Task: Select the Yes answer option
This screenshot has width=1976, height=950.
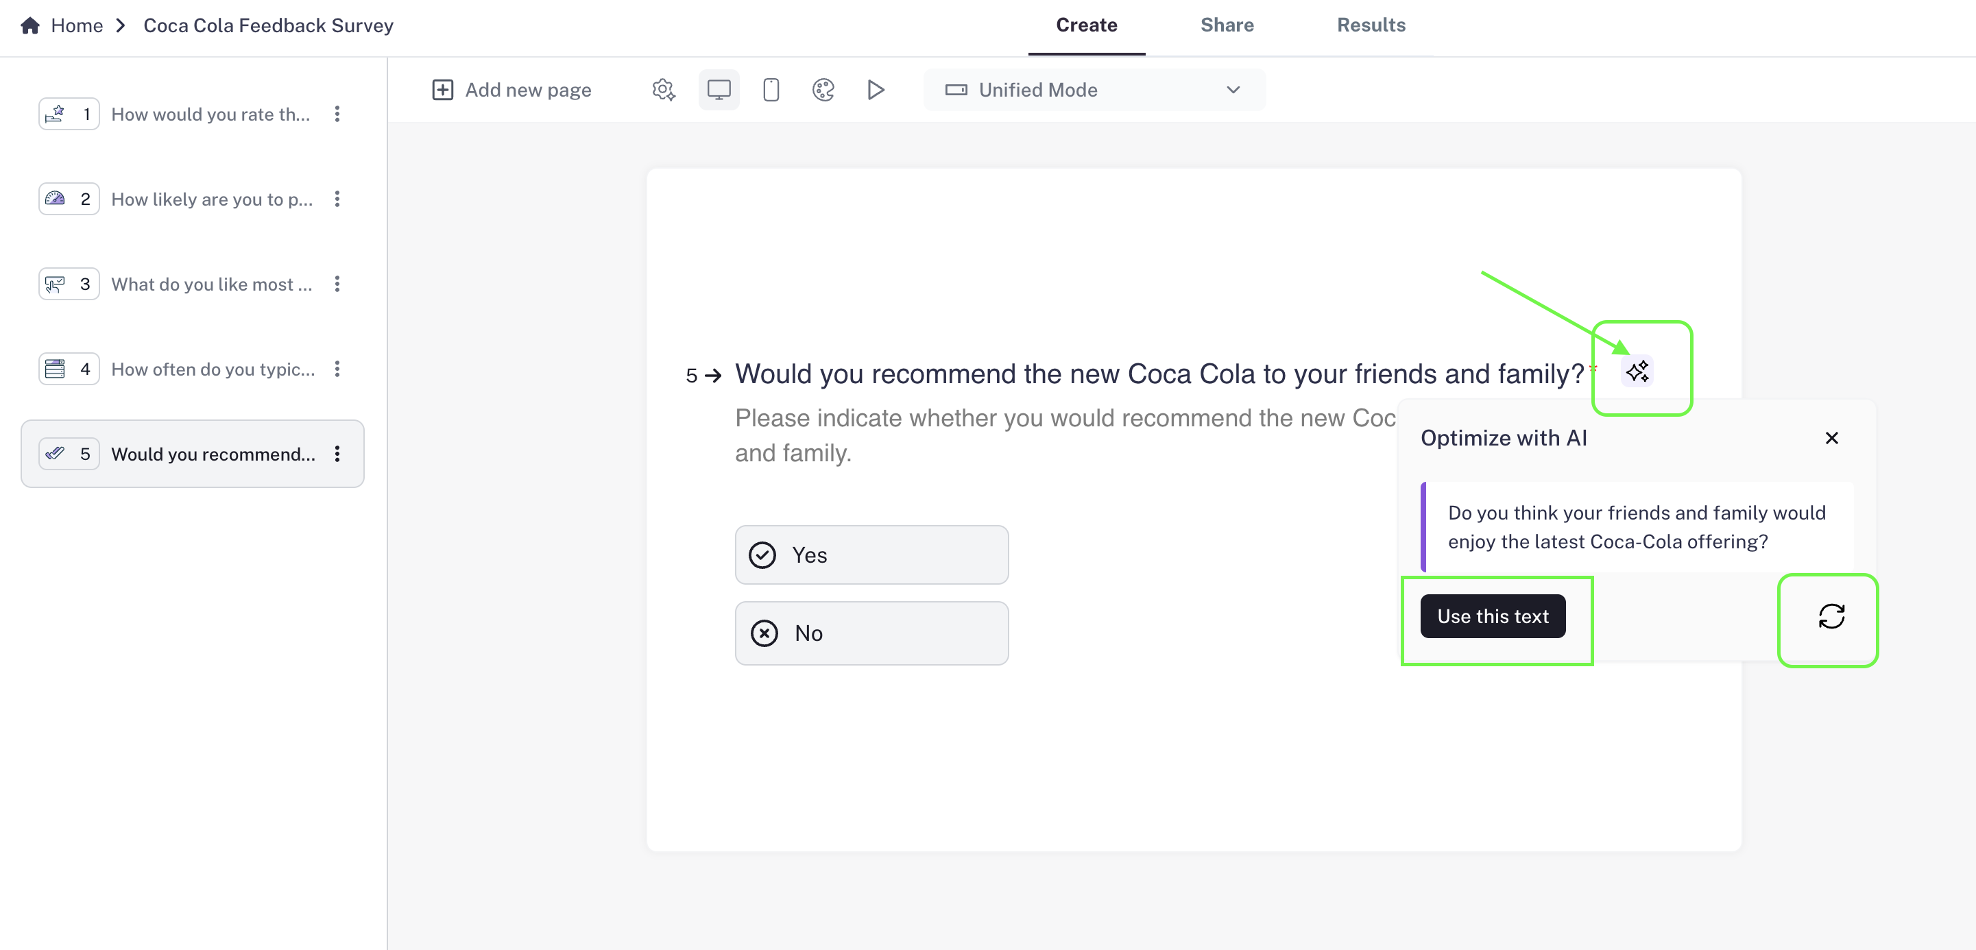Action: click(871, 555)
